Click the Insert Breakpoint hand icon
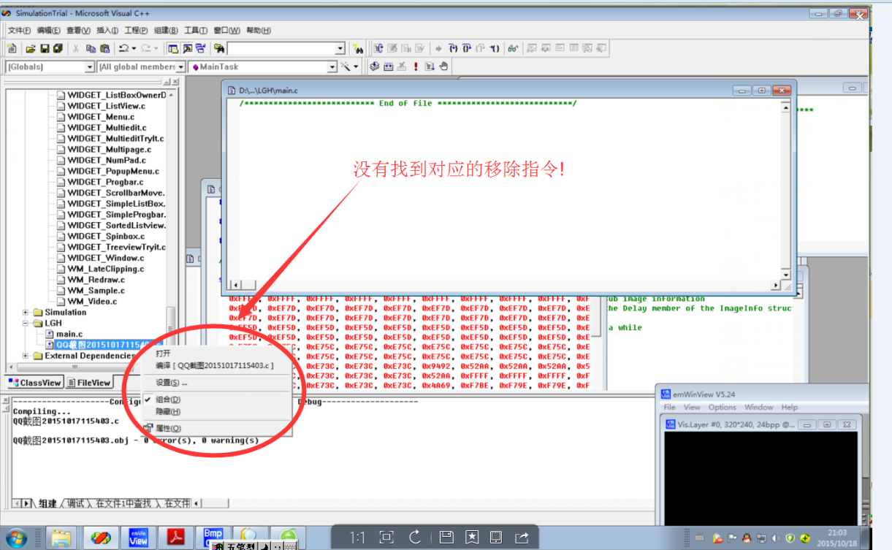The height and width of the screenshot is (550, 892). coord(443,66)
